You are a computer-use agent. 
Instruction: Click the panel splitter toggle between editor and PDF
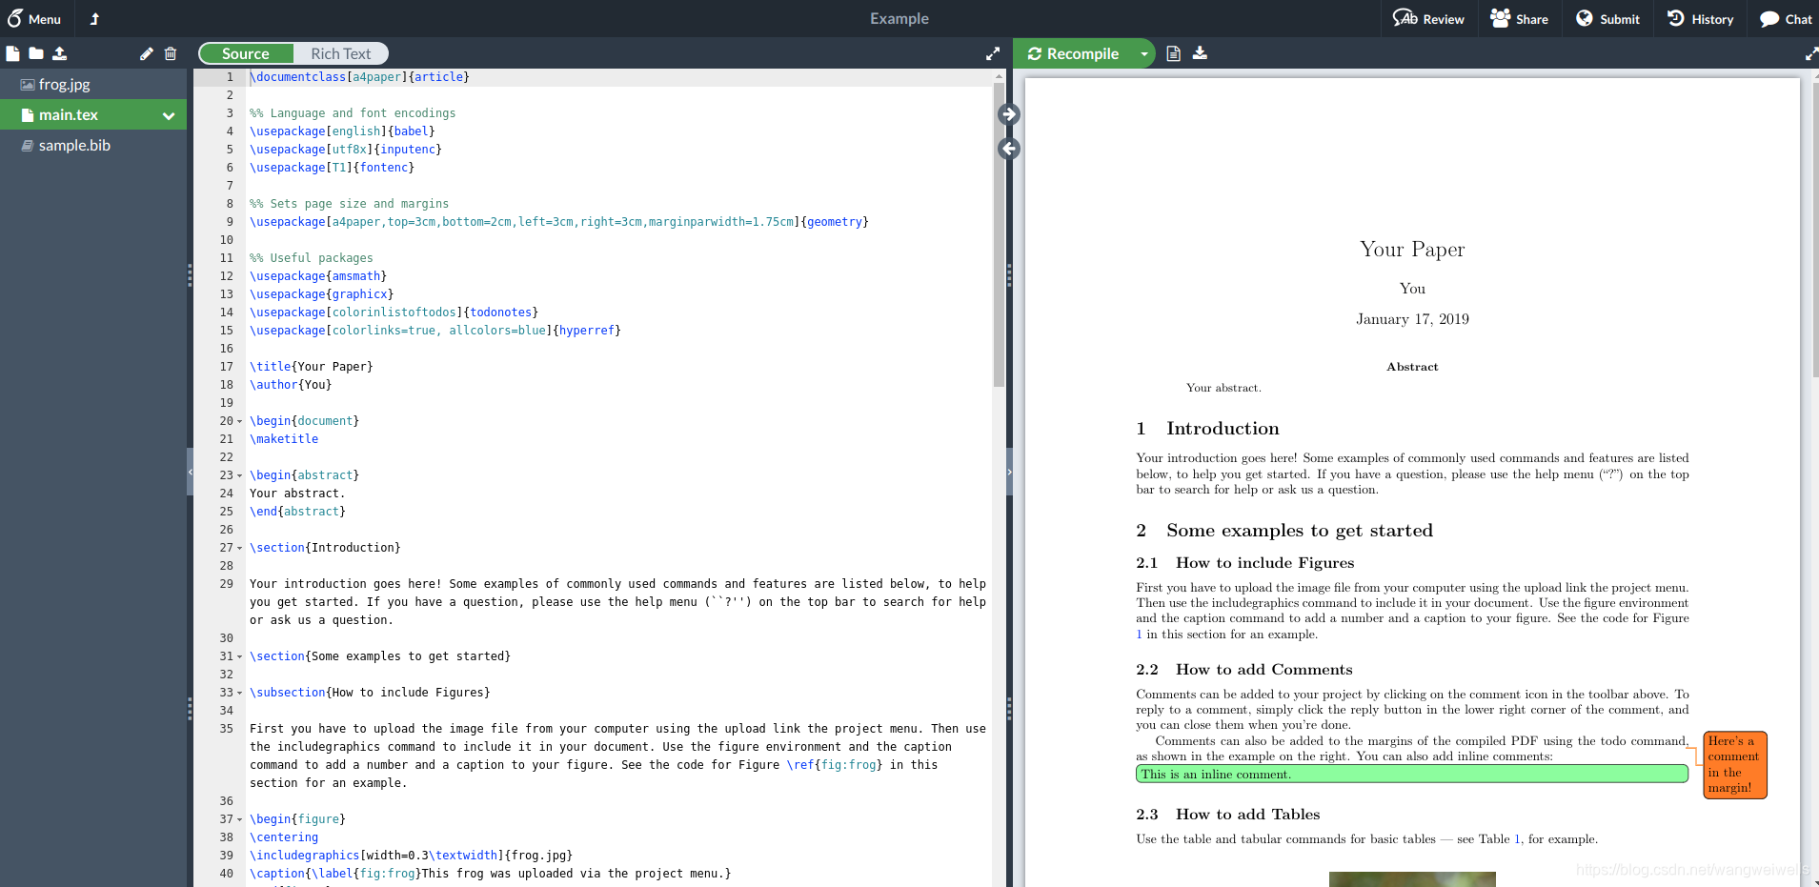pos(1009,472)
